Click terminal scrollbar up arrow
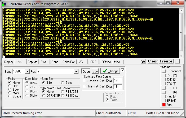This screenshot has width=186, height=118. [x=181, y=11]
